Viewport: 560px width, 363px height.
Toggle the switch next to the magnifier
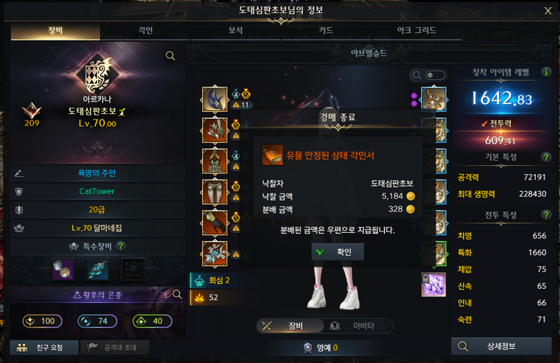click(x=435, y=76)
